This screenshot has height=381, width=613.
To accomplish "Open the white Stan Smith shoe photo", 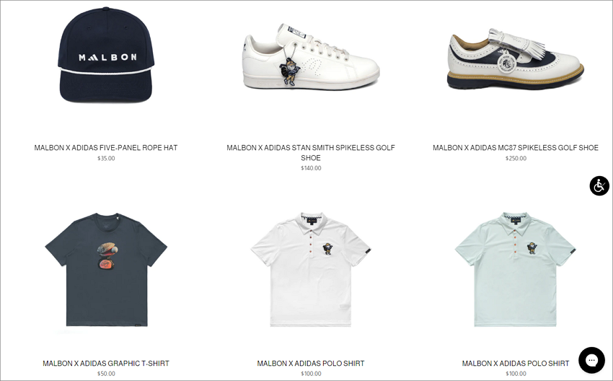I will click(311, 57).
